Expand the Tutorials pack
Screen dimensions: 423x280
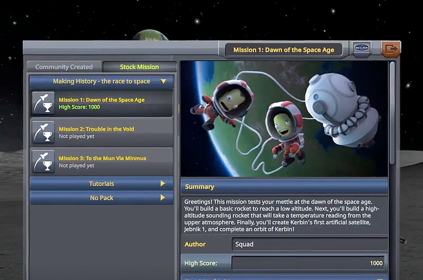pos(163,184)
